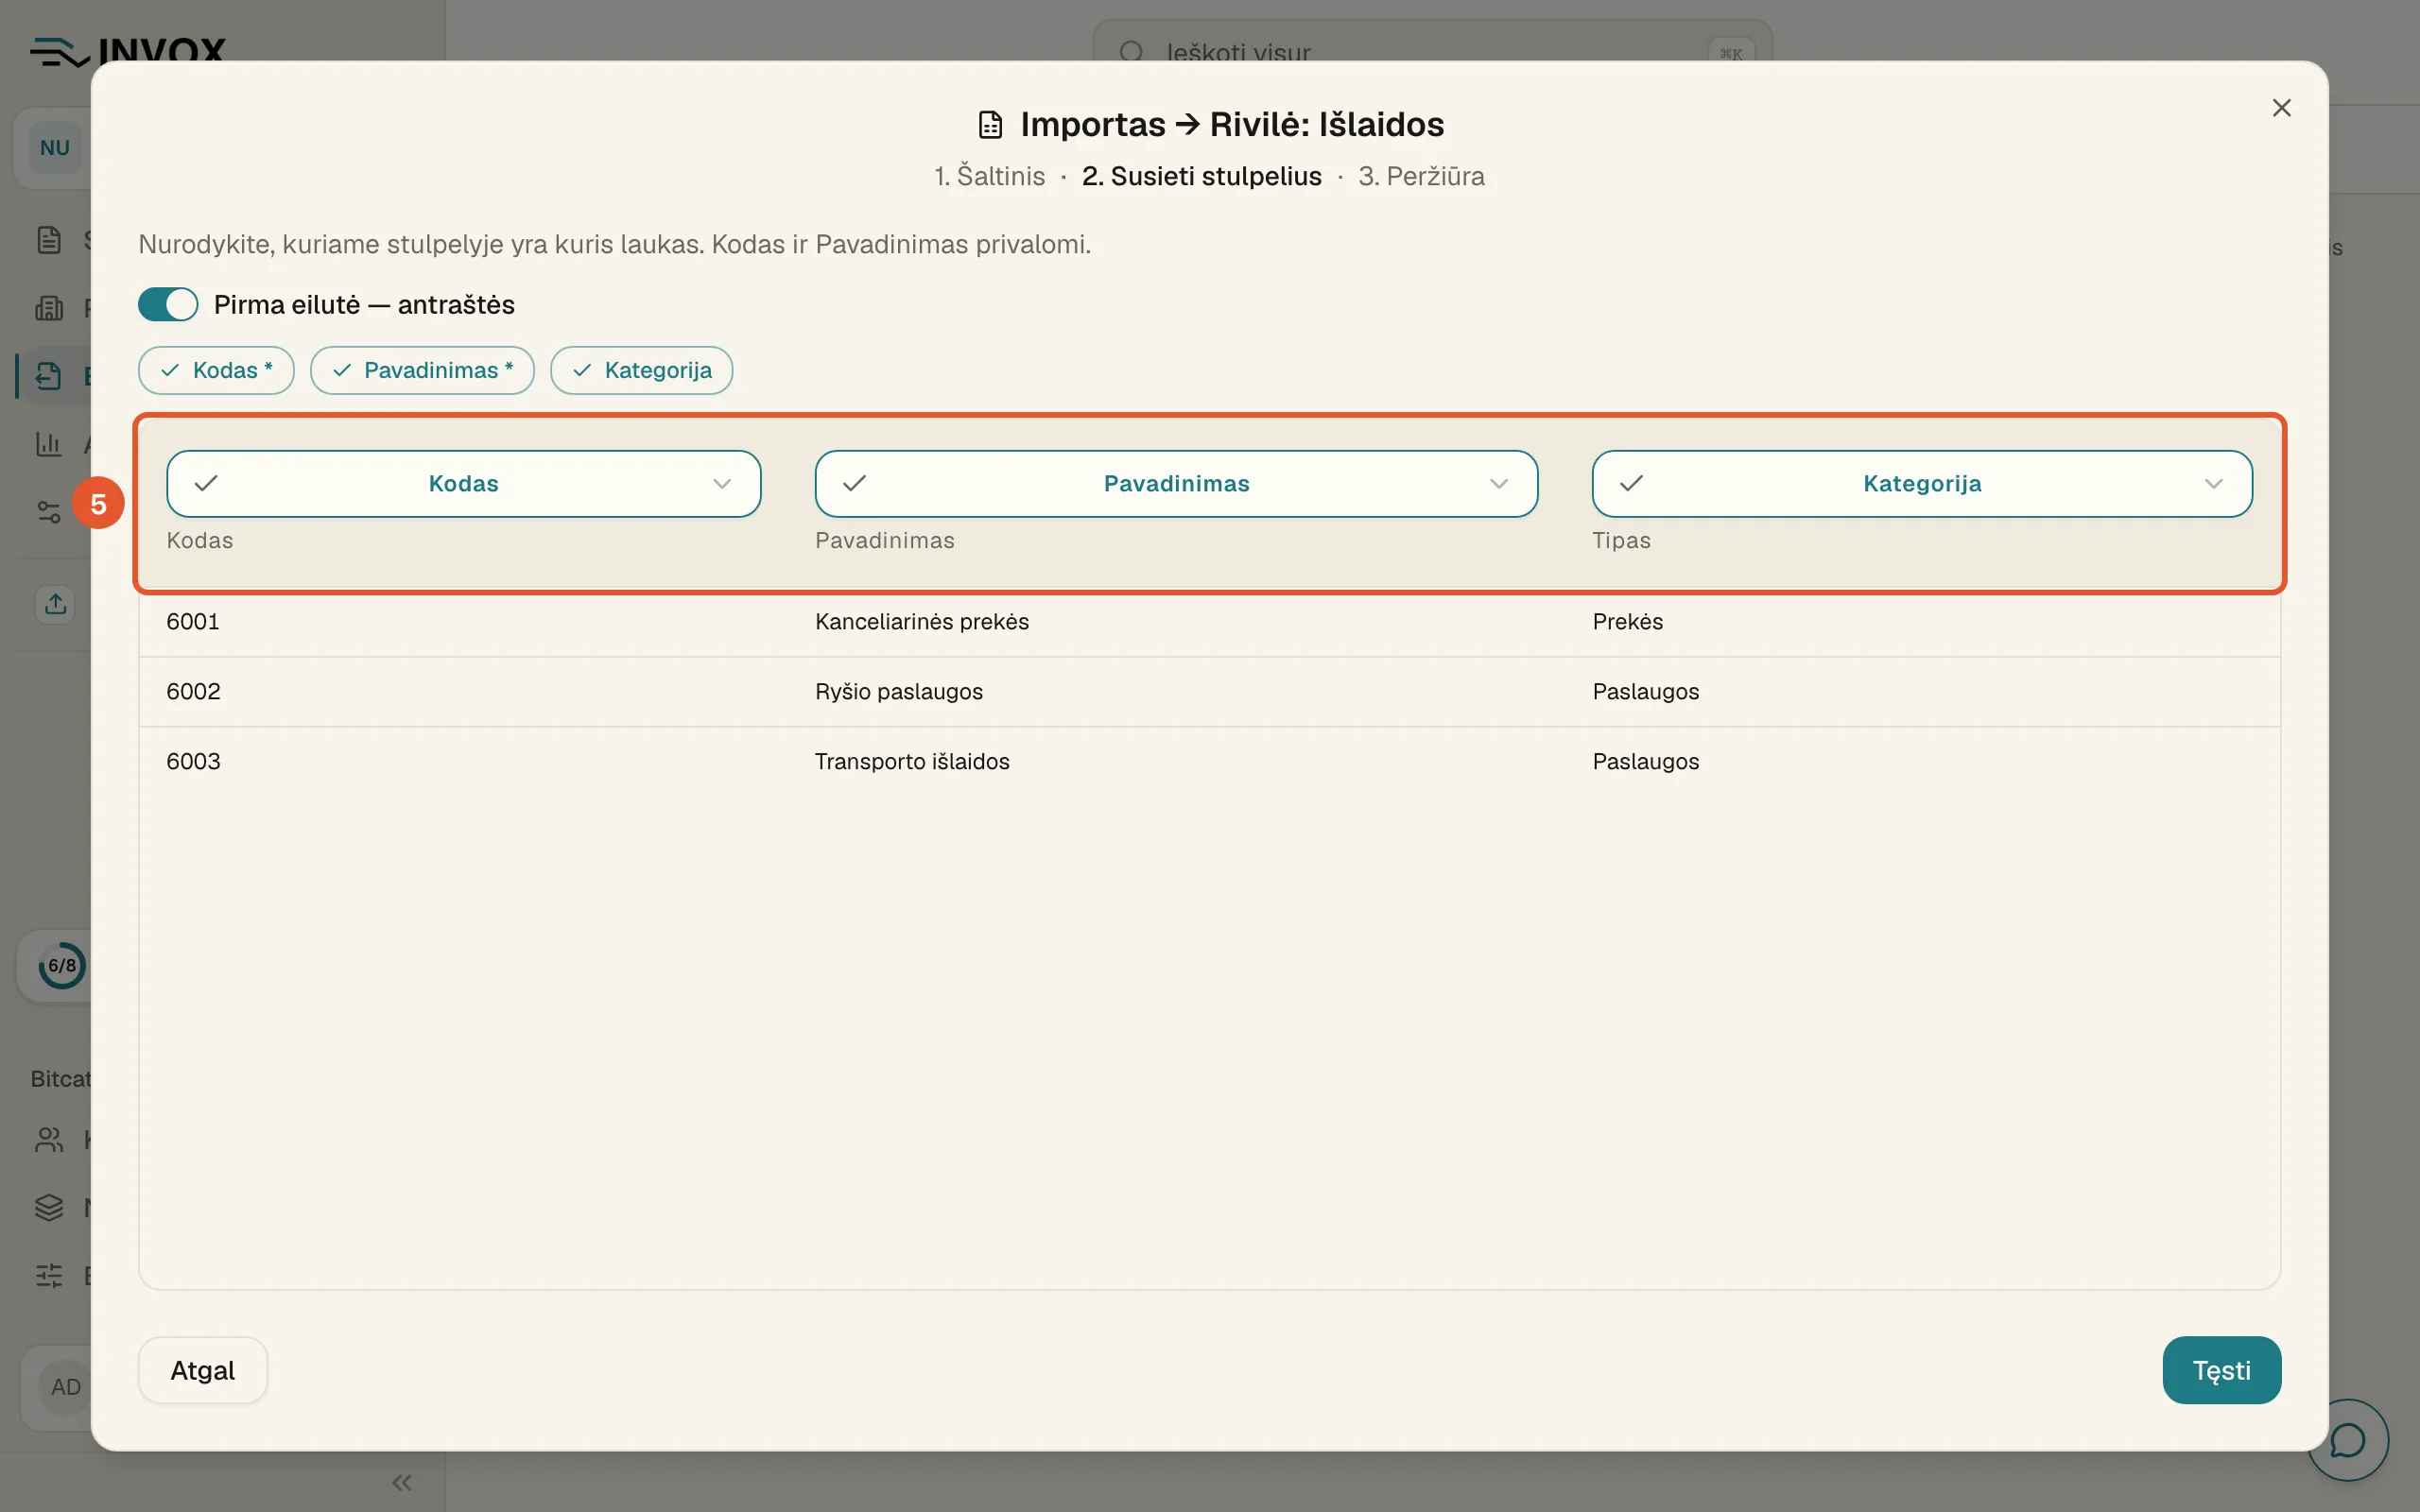The width and height of the screenshot is (2420, 1512).
Task: Click the cell Kanceliarinės prekės
Action: point(922,622)
